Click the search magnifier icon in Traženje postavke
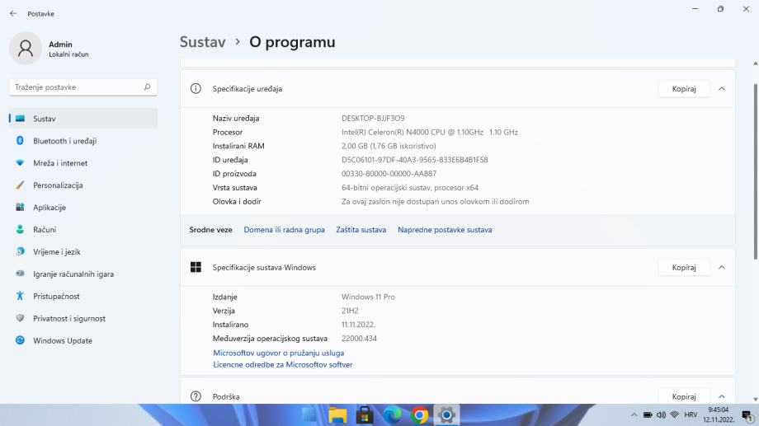 (147, 87)
